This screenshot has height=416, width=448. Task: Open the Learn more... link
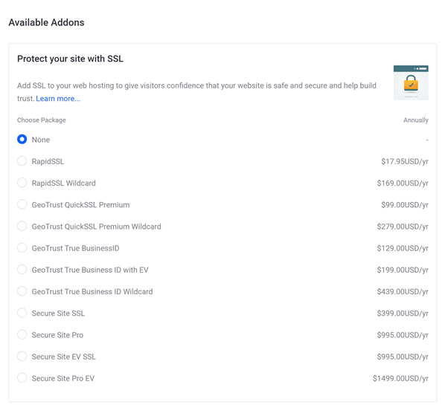point(58,99)
